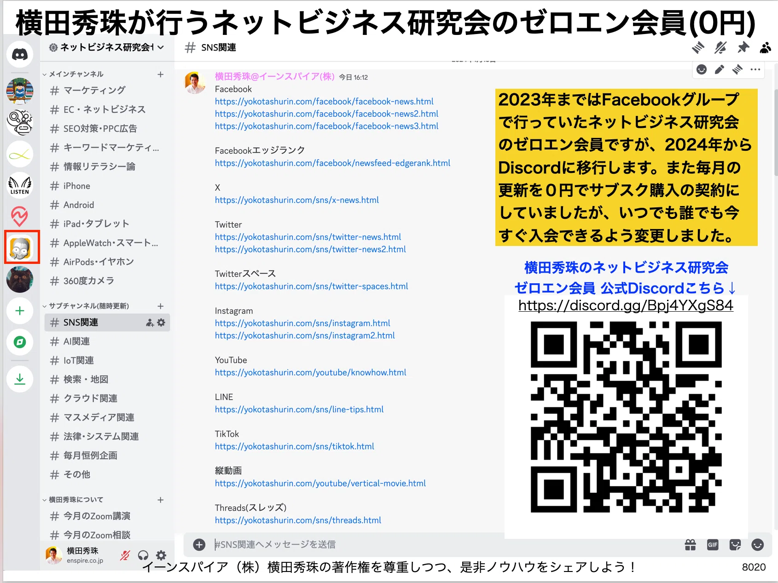The width and height of the screenshot is (778, 583).
Task: Create channel in メインチャンネル category
Action: [161, 74]
